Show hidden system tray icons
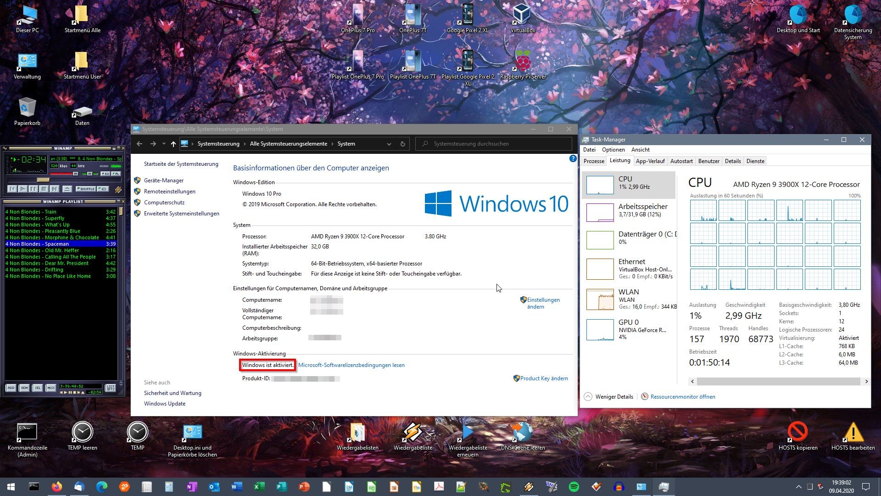 798,487
